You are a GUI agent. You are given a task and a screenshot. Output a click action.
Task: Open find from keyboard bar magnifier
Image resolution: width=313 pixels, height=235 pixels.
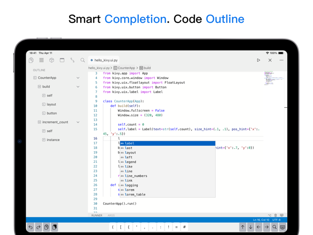click(x=275, y=227)
